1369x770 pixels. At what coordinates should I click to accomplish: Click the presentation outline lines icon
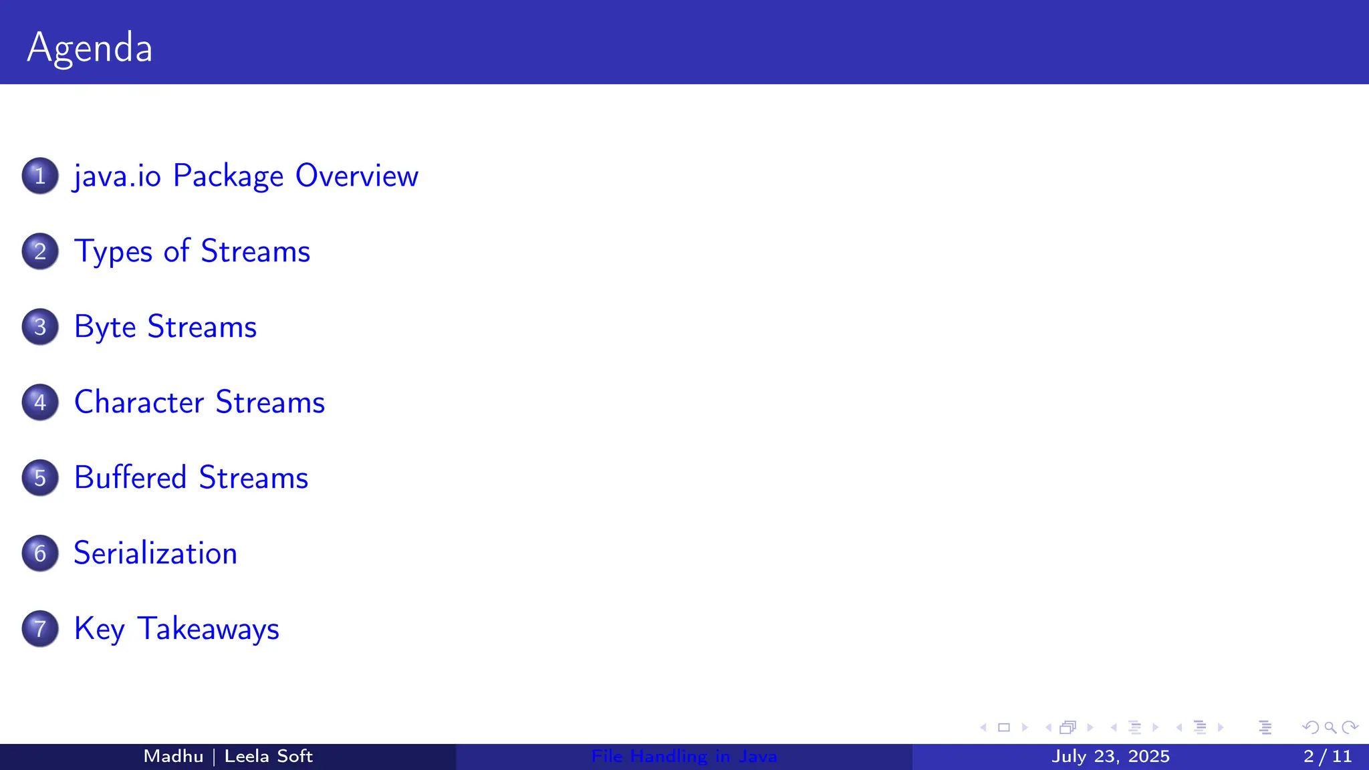click(x=1265, y=727)
